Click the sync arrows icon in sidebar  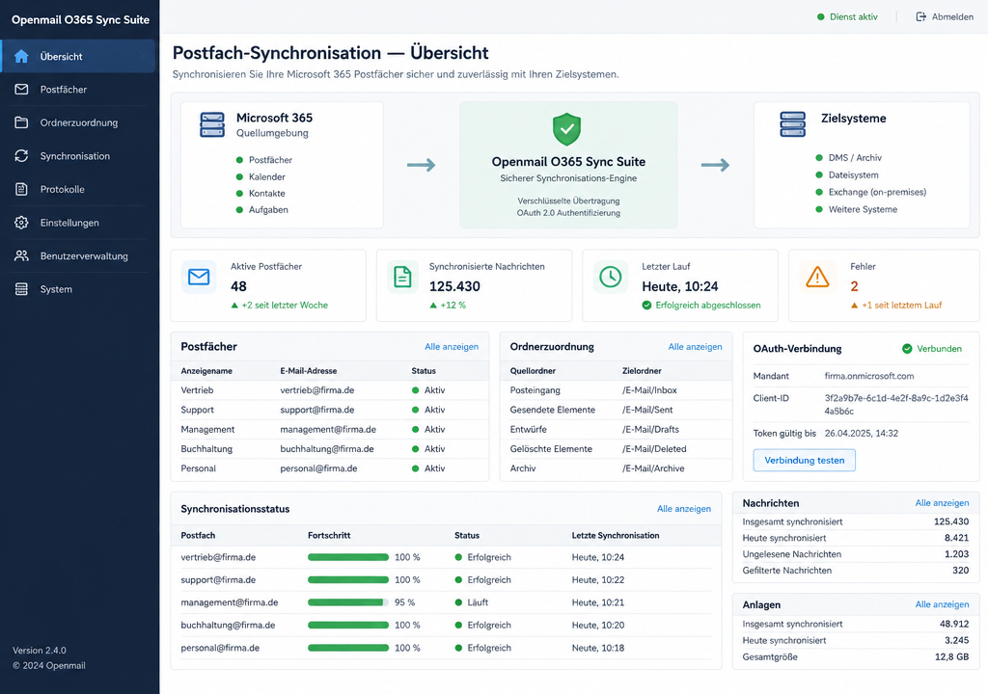[21, 156]
